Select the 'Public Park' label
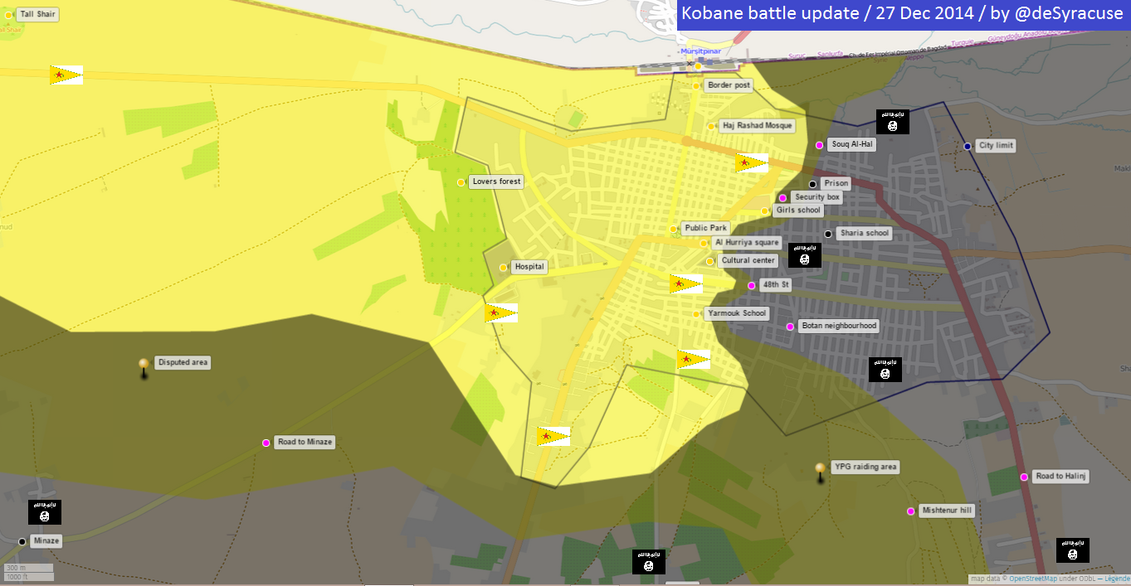The height and width of the screenshot is (586, 1131). (x=706, y=228)
